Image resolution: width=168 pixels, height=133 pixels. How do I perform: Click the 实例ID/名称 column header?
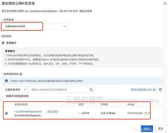click(x=21, y=105)
